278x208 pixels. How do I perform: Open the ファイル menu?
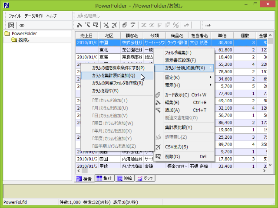15,16
